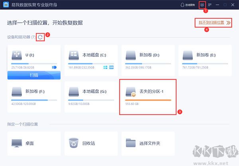Click usage bar of new volume (D:)

[x=148, y=64]
